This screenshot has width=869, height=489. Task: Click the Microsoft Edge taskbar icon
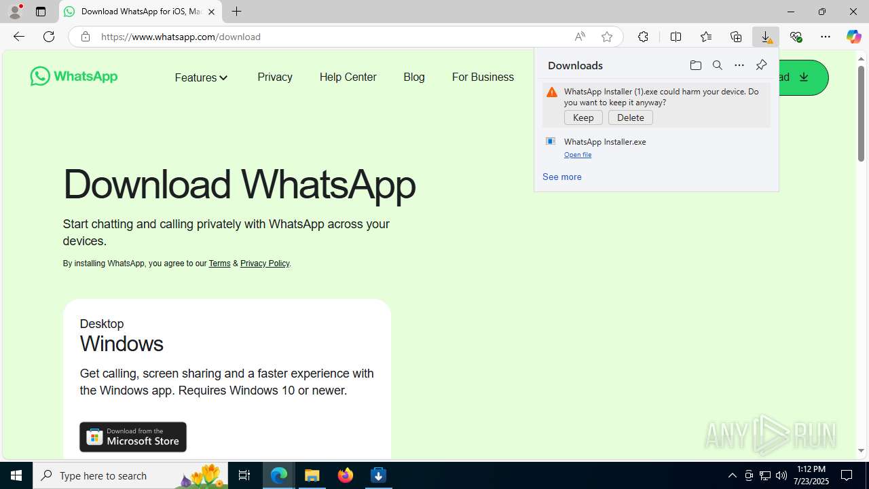(279, 475)
